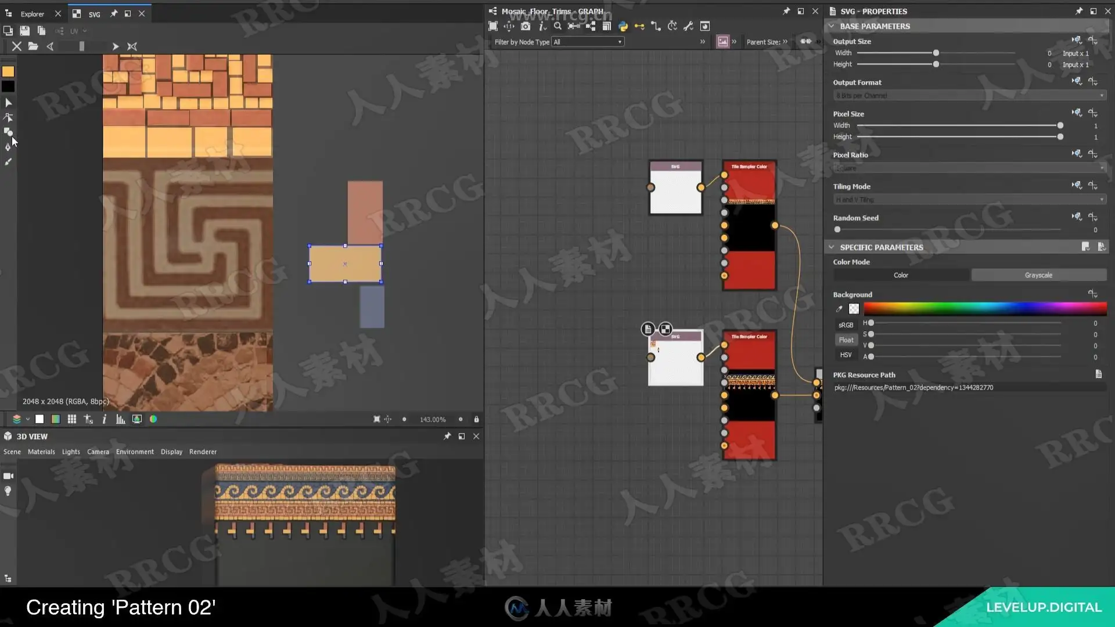Switch Color Mode to Color

point(901,275)
